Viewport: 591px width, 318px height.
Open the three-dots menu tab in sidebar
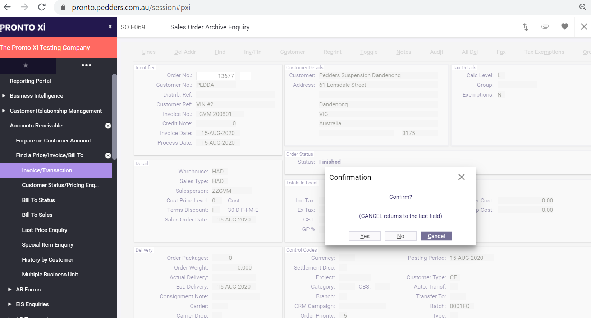(86, 65)
